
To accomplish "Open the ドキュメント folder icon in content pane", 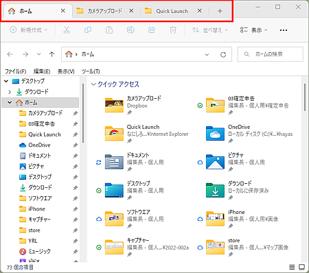I will click(x=114, y=162).
